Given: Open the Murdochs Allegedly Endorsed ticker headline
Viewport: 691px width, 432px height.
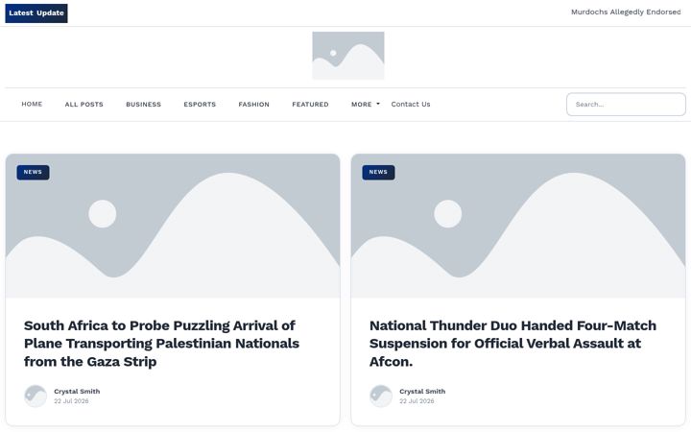Looking at the screenshot, I should (x=626, y=12).
